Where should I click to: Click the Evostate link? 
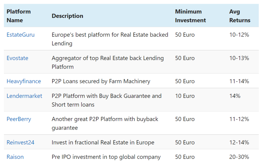coord(17,58)
